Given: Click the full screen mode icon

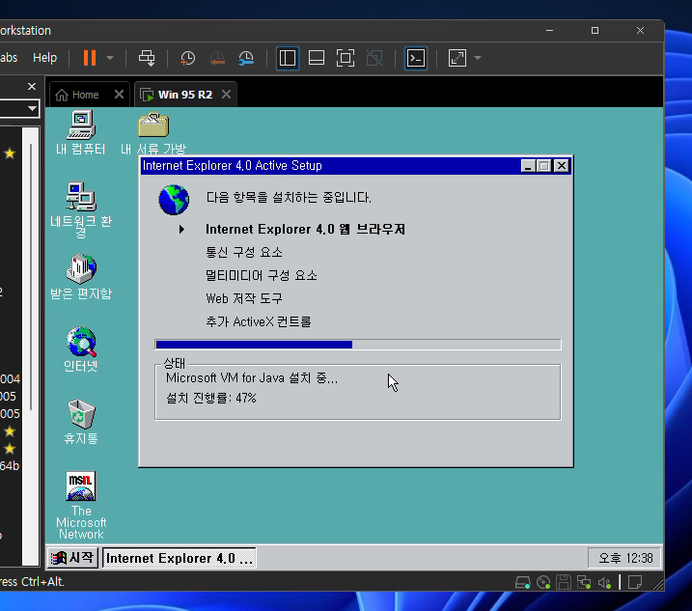Looking at the screenshot, I should pyautogui.click(x=346, y=58).
